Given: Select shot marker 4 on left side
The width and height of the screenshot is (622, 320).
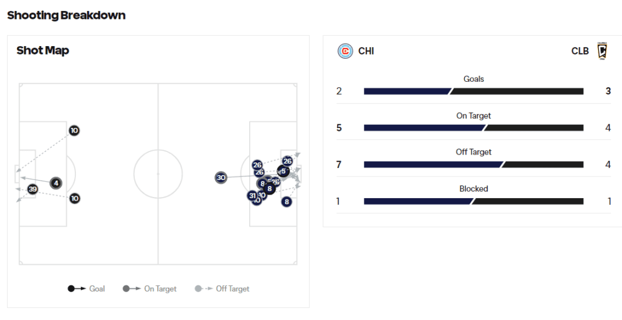Looking at the screenshot, I should click(56, 183).
